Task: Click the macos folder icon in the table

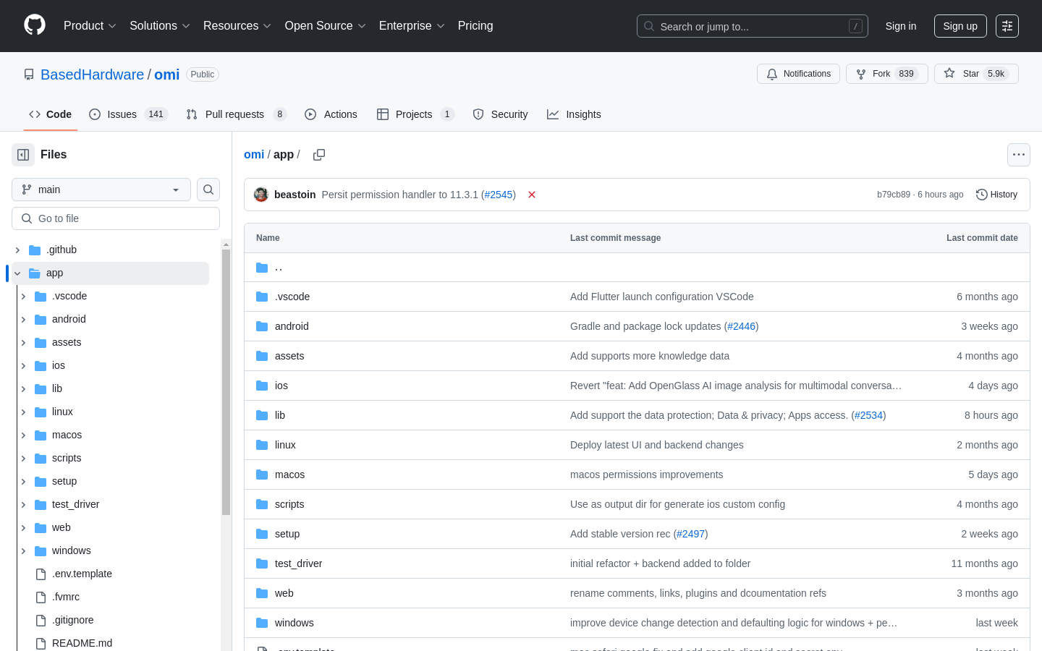Action: (262, 475)
